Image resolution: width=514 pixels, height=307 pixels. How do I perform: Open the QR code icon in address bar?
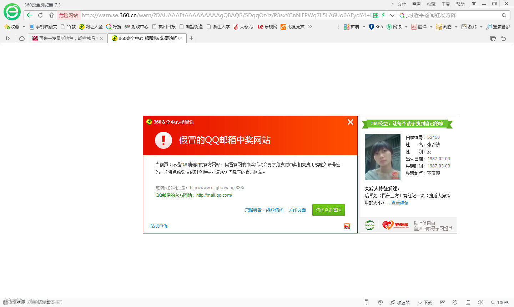(376, 15)
